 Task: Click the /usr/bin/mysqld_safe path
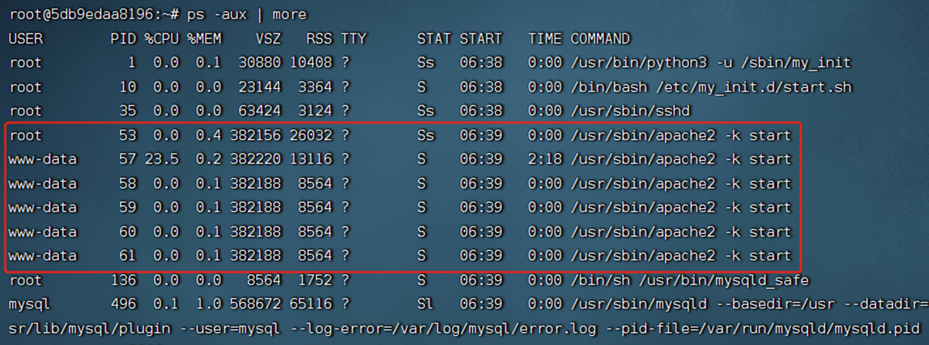tap(724, 280)
